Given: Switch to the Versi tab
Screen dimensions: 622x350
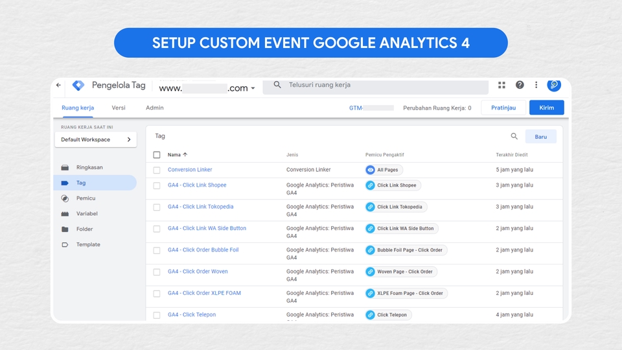Looking at the screenshot, I should pyautogui.click(x=118, y=108).
